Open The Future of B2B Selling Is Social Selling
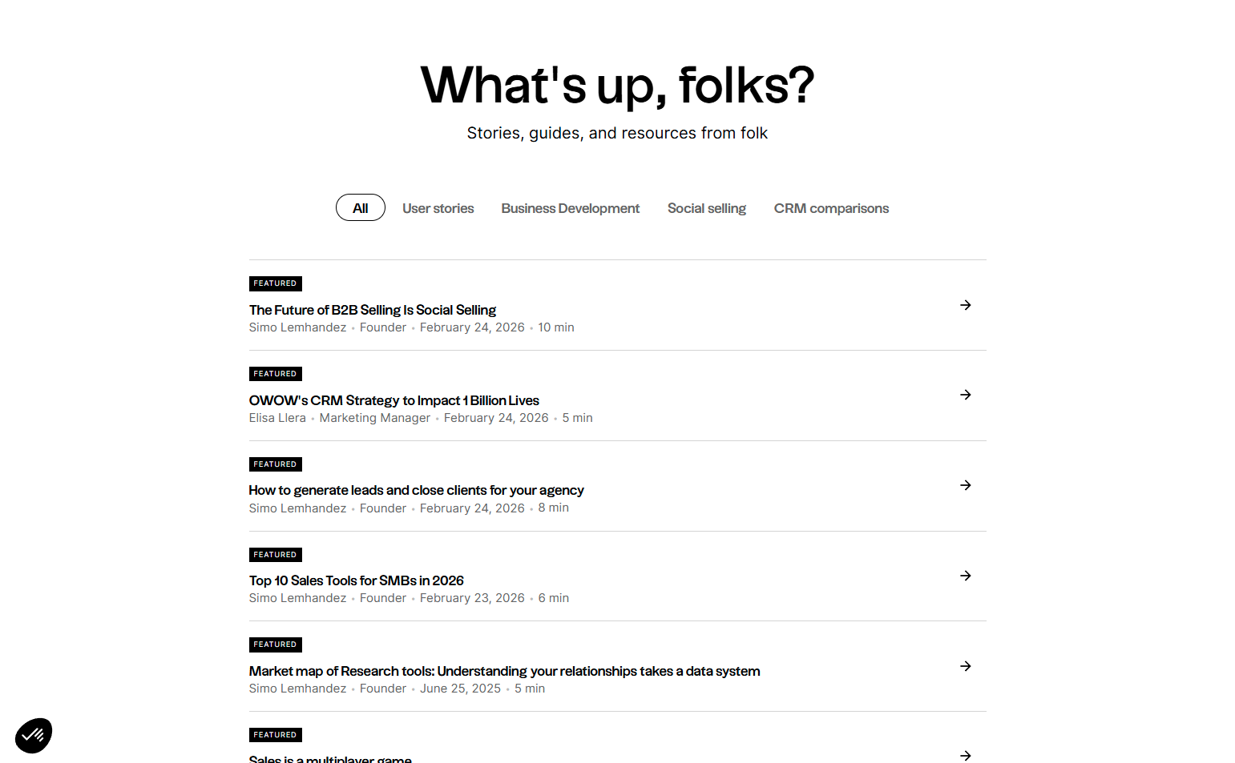 [x=372, y=310]
